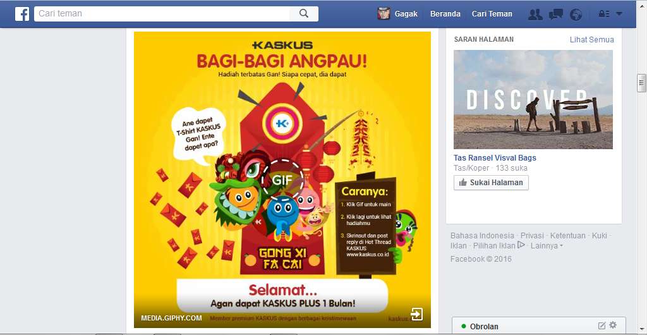The height and width of the screenshot is (335, 647).
Task: Open the Lihat Semua link
Action: tap(591, 40)
